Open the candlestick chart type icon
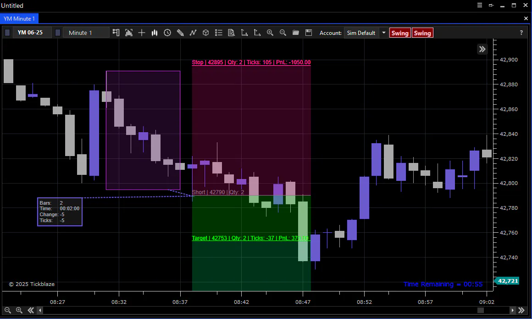 pyautogui.click(x=155, y=33)
